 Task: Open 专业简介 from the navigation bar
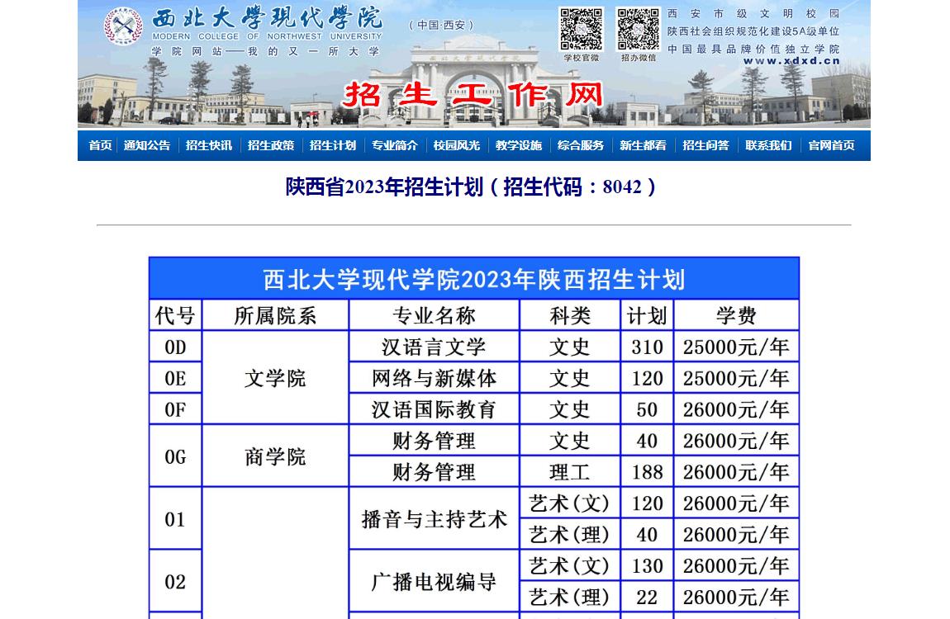[x=394, y=145]
